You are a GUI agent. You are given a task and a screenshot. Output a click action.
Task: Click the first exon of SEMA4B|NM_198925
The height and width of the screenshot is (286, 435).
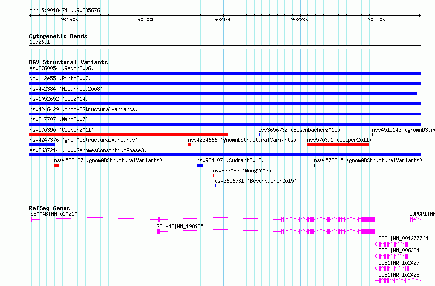coord(159,232)
